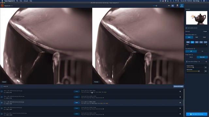This screenshot has width=209, height=117.
Task: Set Image Type to Natural
Action: (191, 57)
